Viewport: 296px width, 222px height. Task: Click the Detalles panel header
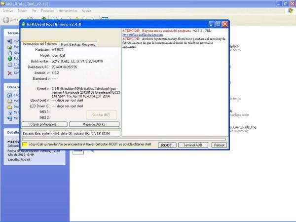(13, 132)
